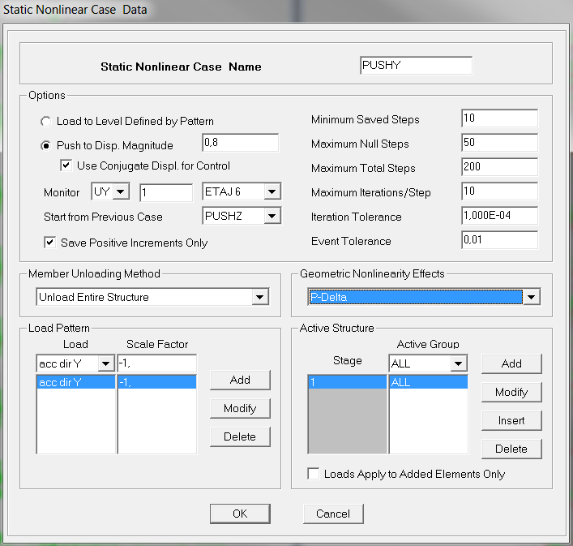Select the acc dir Y row in load list
573x546 pixels.
click(x=76, y=382)
